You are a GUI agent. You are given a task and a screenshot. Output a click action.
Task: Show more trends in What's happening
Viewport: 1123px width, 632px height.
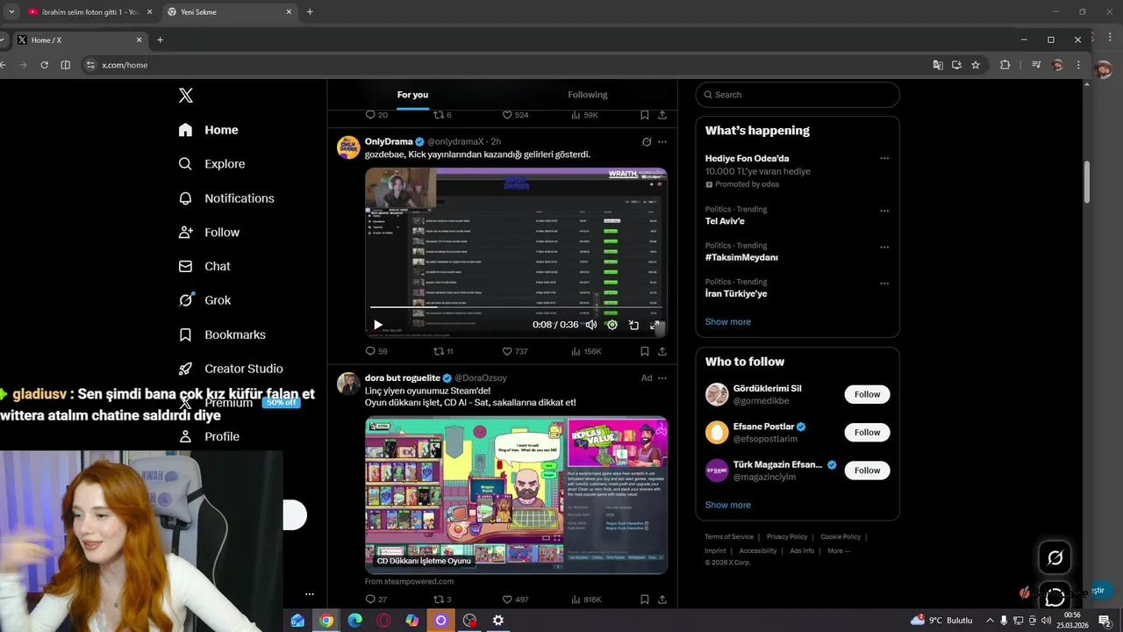728,322
